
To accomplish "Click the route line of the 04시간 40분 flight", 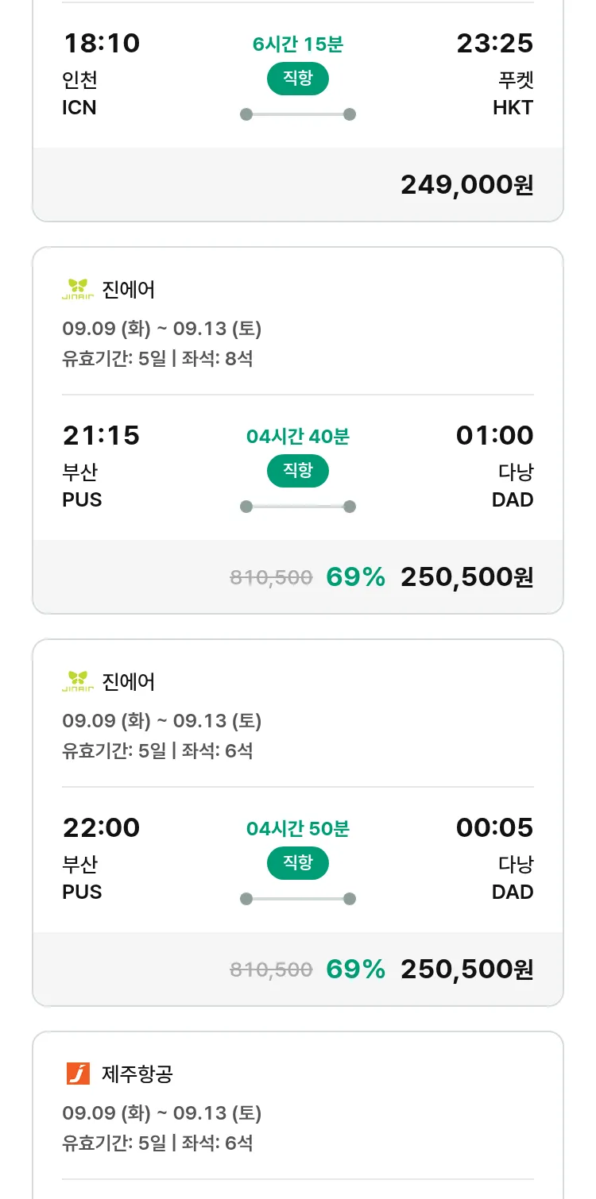I will [297, 507].
